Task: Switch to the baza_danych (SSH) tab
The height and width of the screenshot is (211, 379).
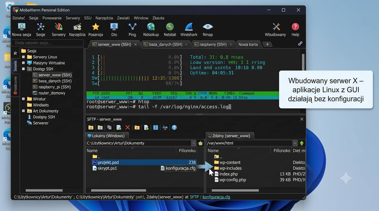Action: tap(166, 44)
